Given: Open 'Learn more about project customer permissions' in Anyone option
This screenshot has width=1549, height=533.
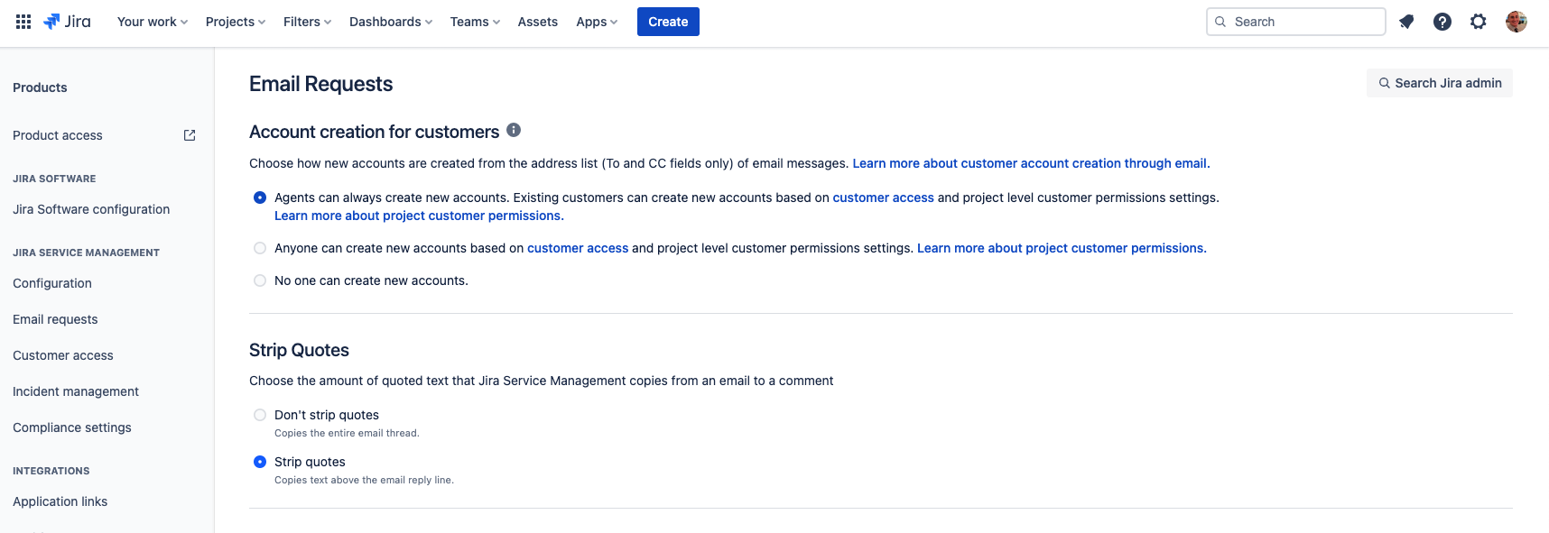Looking at the screenshot, I should (1062, 248).
